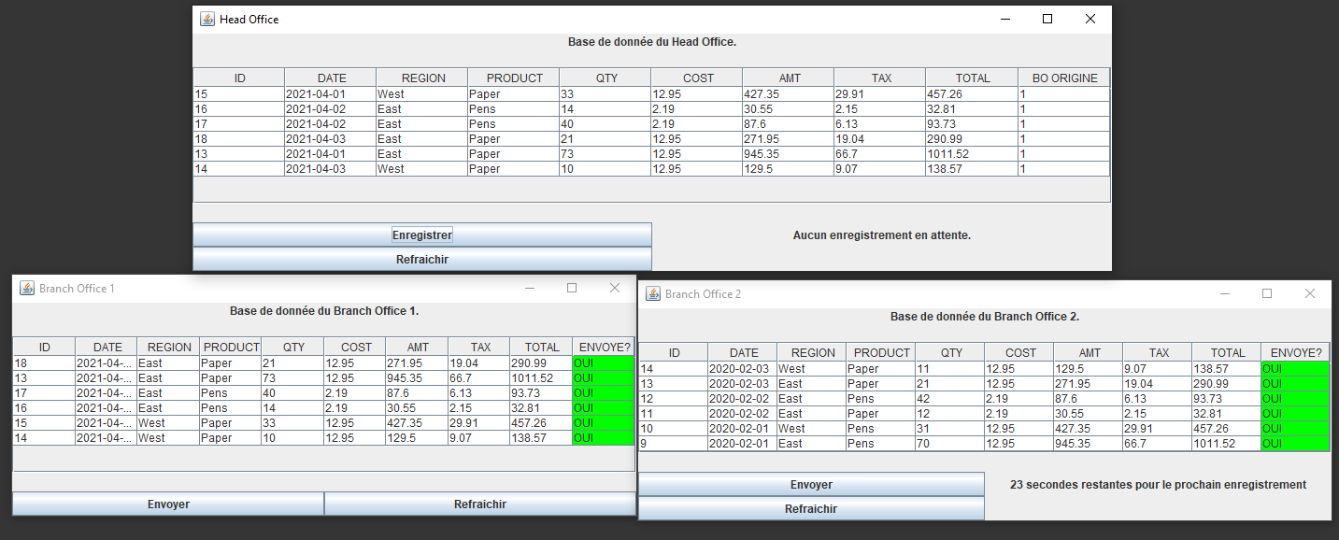Click ENVOYE? header in Branch Office 2 table
Screen dimensions: 1339x540
[1295, 353]
